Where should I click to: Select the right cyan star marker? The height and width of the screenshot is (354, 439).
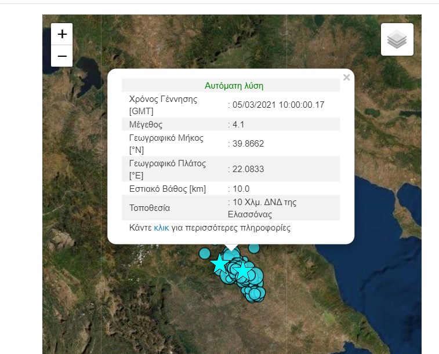(243, 271)
